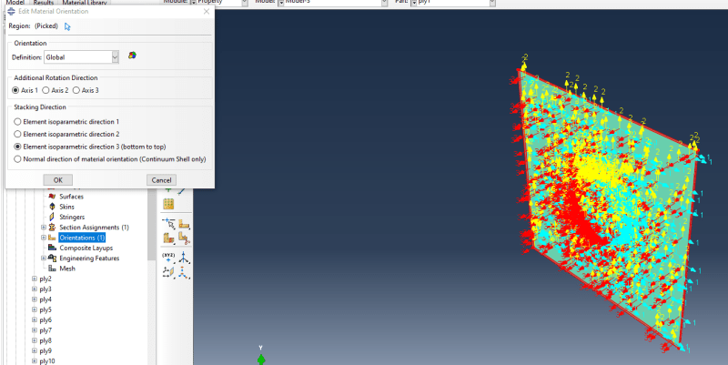Select Engineering Features tree item
The height and width of the screenshot is (365, 728).
pos(89,259)
